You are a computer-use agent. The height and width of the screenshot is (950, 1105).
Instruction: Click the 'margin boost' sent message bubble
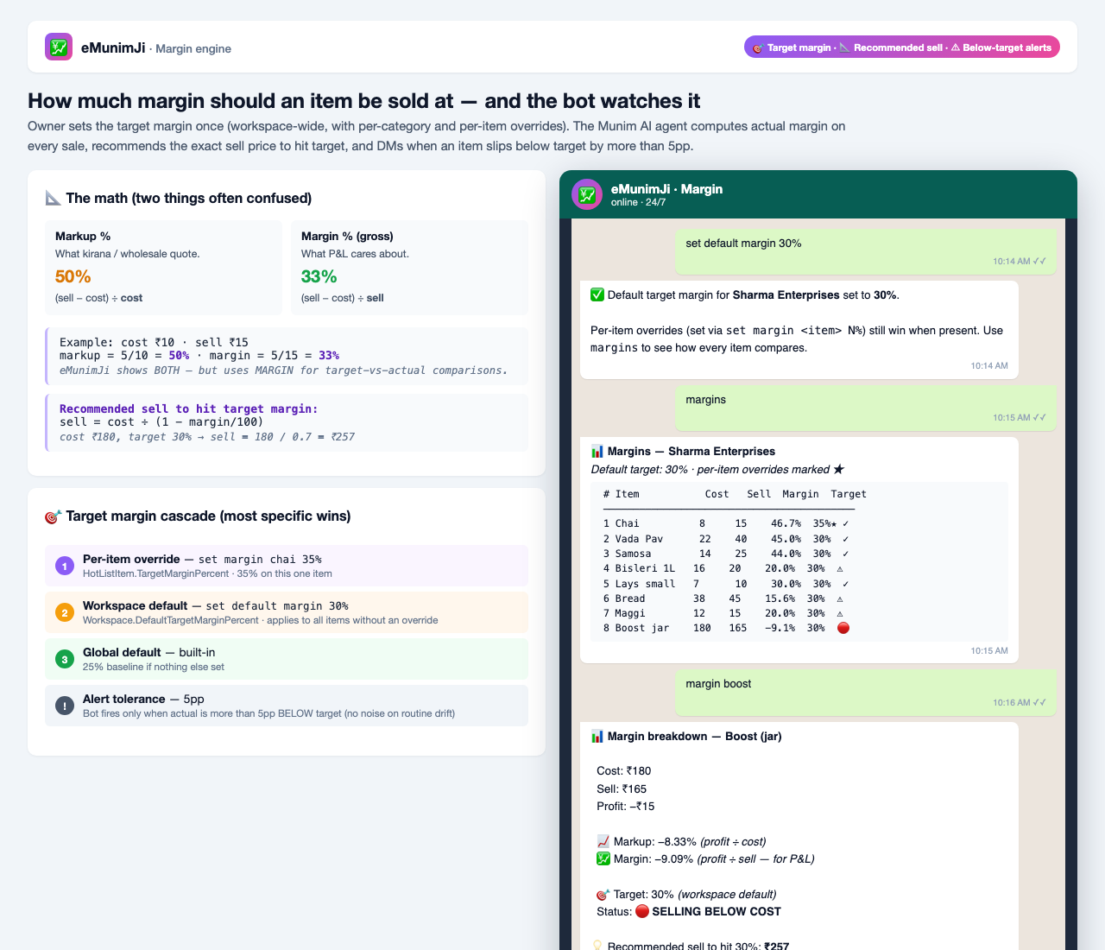[866, 692]
